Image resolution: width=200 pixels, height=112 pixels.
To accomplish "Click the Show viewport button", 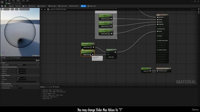I will [x=17, y=9].
